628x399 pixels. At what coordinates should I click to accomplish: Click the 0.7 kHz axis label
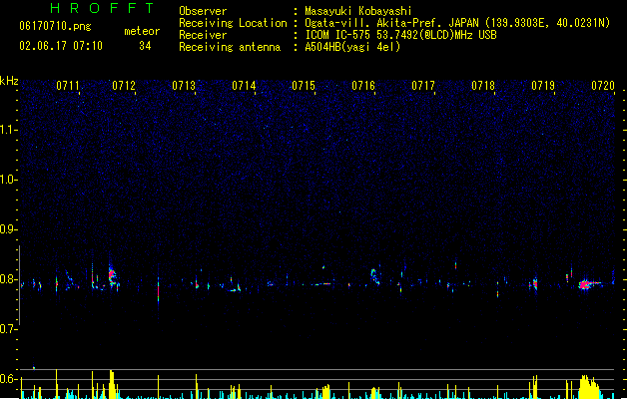tap(8, 329)
